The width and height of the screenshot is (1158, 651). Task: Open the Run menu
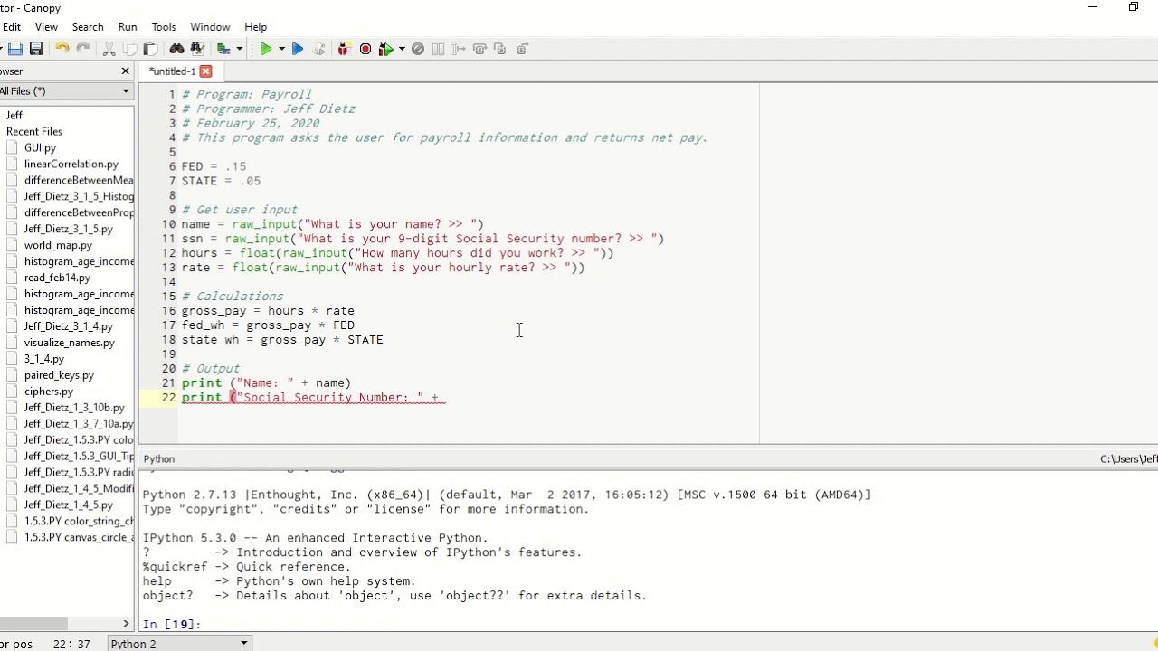point(128,27)
